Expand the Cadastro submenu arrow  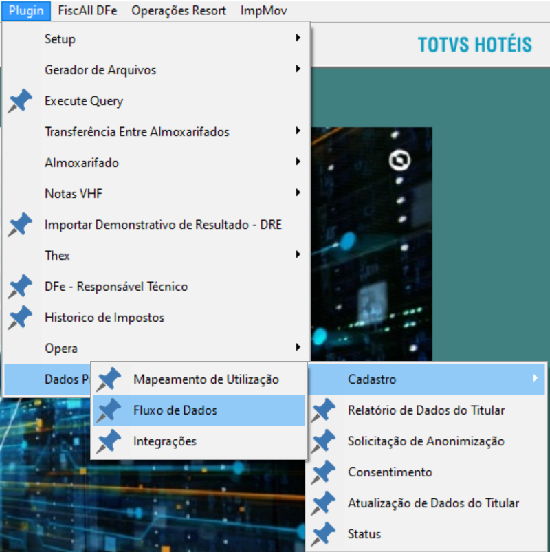(x=535, y=378)
